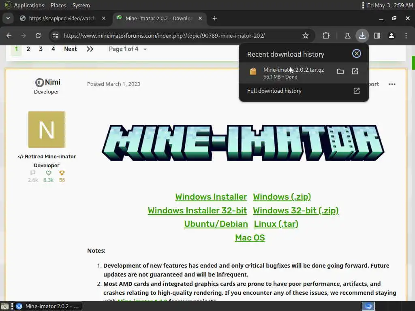Go to topic page 3
The width and height of the screenshot is (415, 311).
click(41, 49)
